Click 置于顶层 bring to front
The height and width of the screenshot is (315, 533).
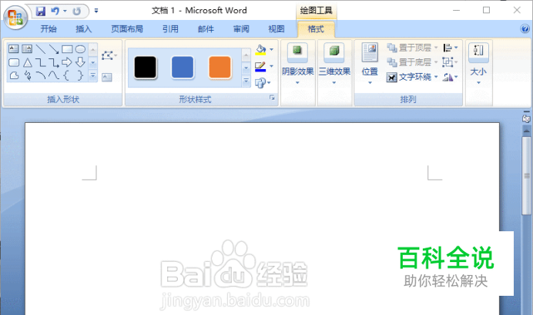click(412, 48)
